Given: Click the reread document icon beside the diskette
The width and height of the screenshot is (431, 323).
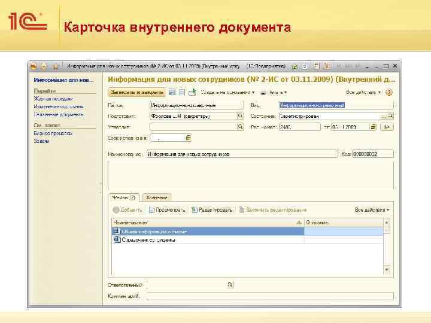Looking at the screenshot, I should (182, 92).
